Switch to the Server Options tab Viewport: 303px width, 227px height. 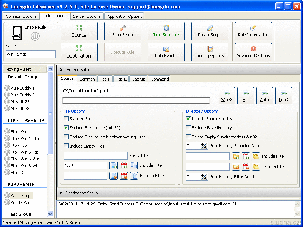click(x=87, y=16)
